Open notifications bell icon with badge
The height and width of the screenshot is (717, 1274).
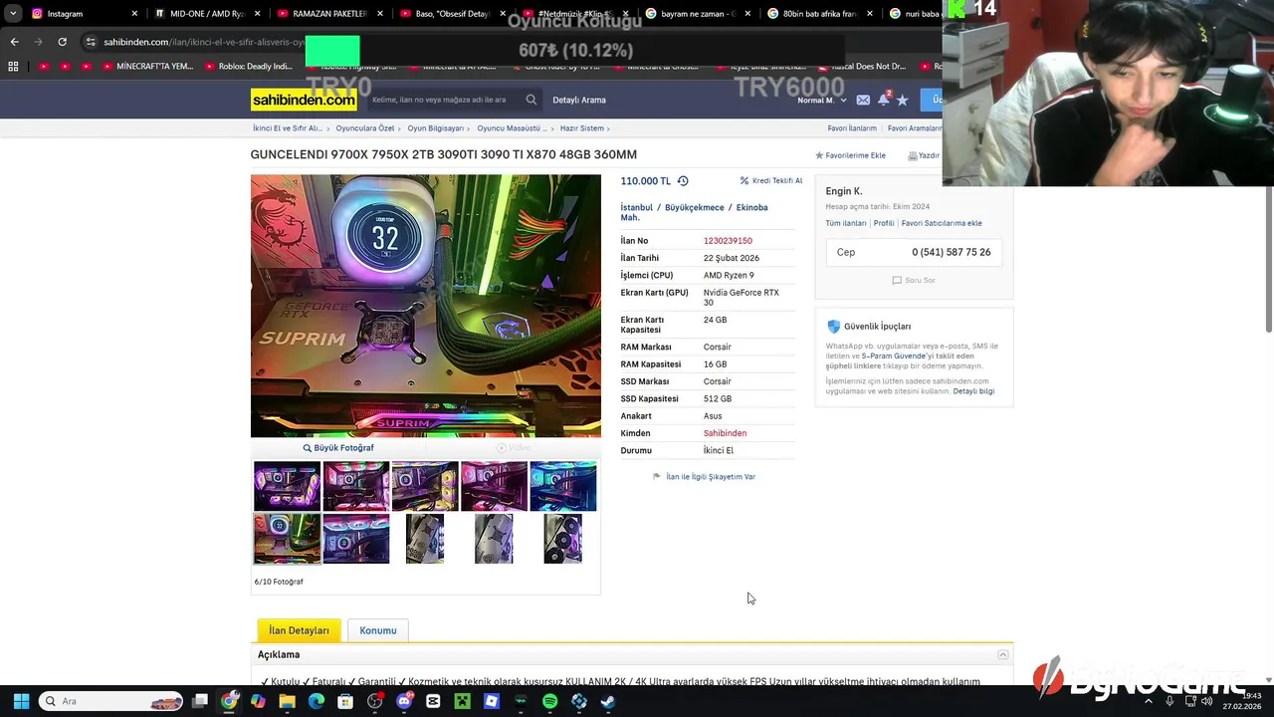click(883, 99)
